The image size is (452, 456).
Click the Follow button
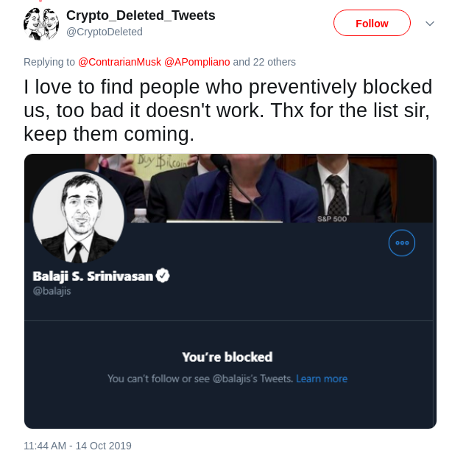(372, 23)
